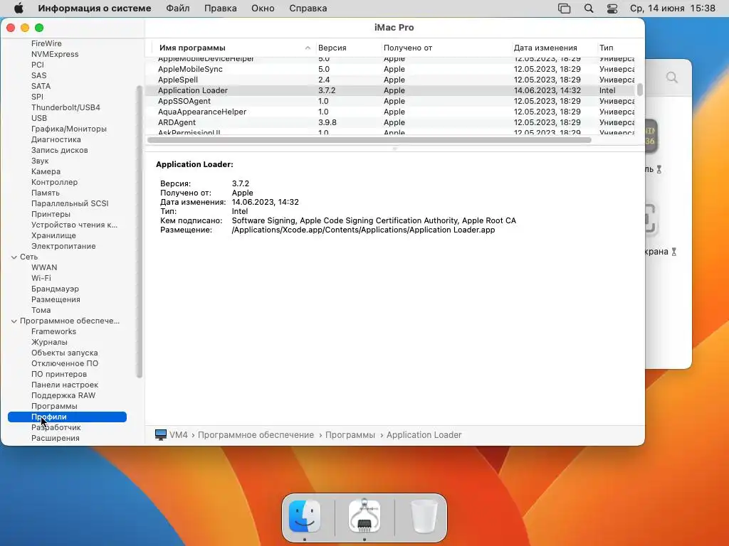Select Запись дисков in the sidebar
The image size is (729, 546).
pos(60,150)
